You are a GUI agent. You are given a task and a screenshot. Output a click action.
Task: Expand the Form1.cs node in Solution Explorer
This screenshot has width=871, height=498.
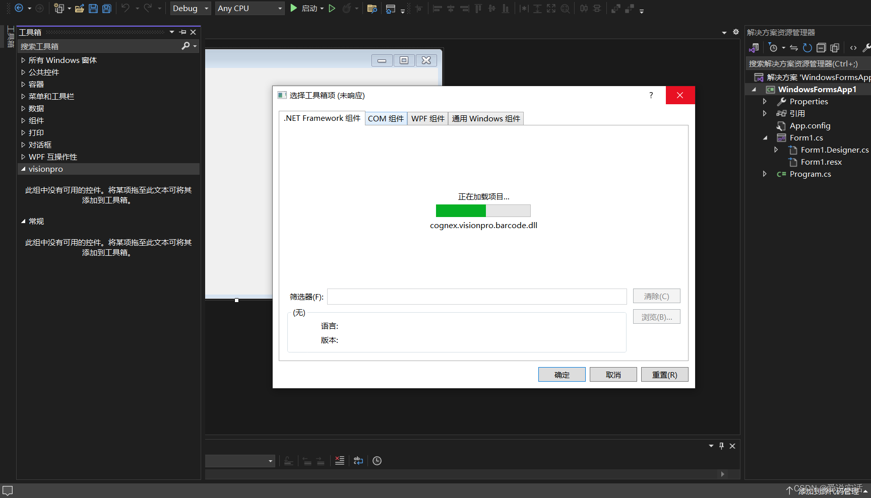click(766, 137)
